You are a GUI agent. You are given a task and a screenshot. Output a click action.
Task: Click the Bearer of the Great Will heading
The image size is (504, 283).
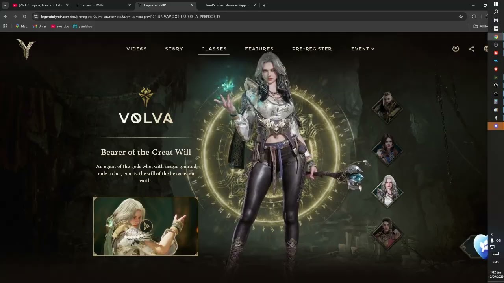pyautogui.click(x=146, y=152)
